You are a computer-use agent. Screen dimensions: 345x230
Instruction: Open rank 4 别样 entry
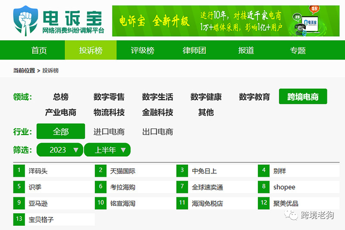click(x=299, y=171)
